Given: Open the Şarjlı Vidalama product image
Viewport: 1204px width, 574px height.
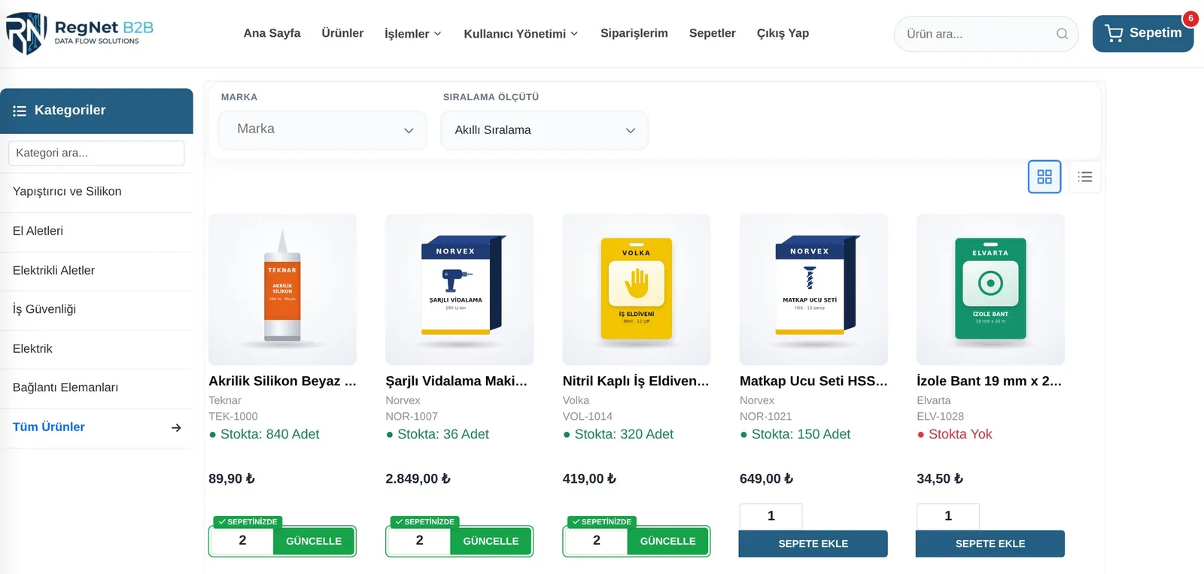Looking at the screenshot, I should pos(459,290).
